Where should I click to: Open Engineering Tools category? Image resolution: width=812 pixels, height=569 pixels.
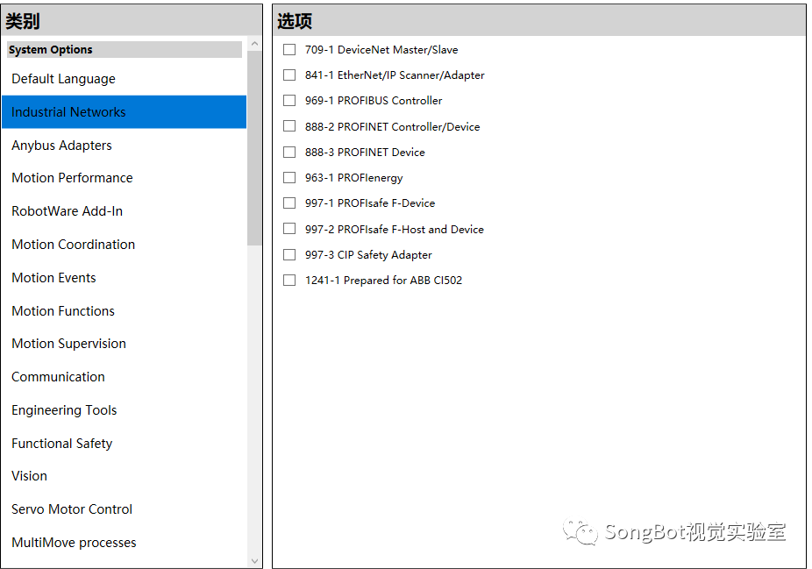tap(125, 410)
